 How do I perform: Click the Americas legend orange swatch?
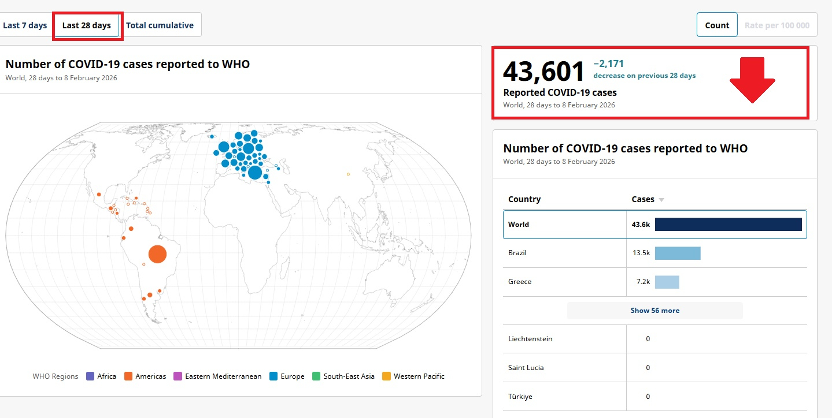point(128,376)
